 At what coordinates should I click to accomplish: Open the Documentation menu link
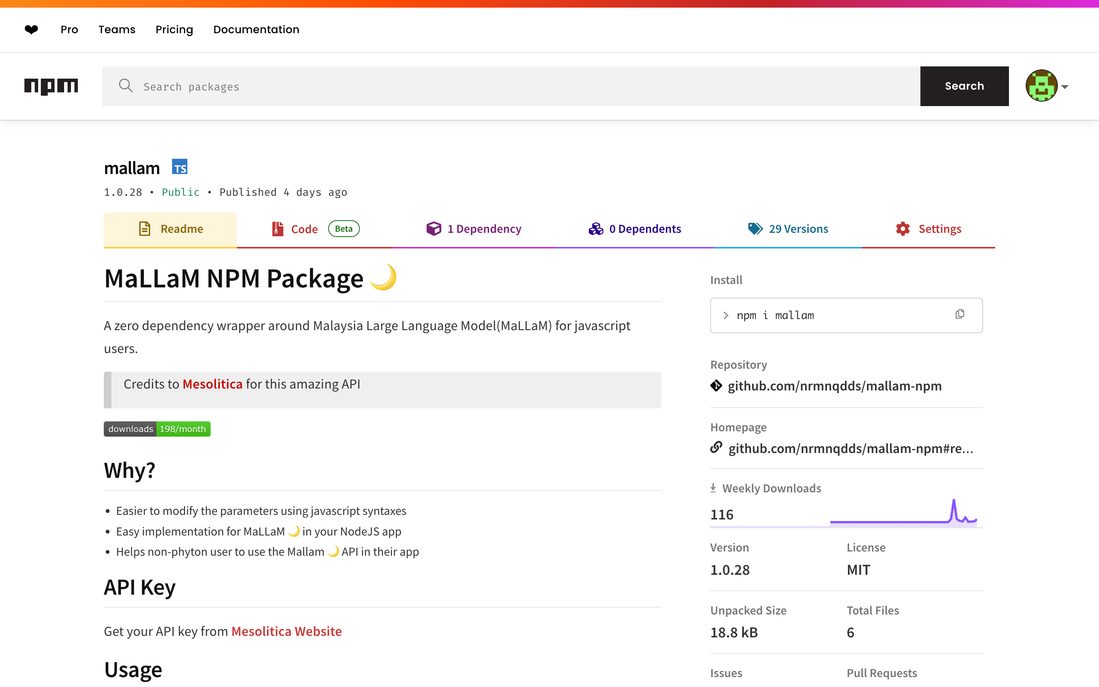[256, 29]
